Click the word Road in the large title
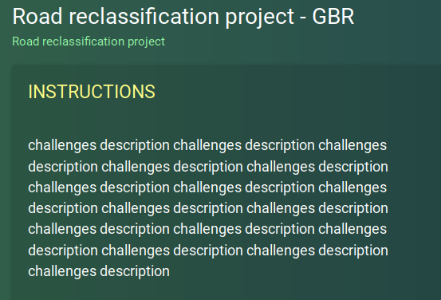 37,16
